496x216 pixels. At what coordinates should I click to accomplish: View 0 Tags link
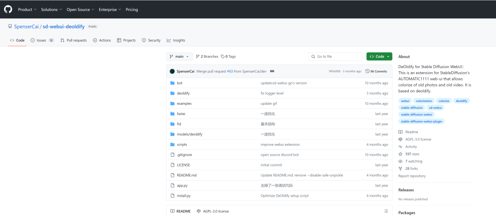pyautogui.click(x=228, y=57)
